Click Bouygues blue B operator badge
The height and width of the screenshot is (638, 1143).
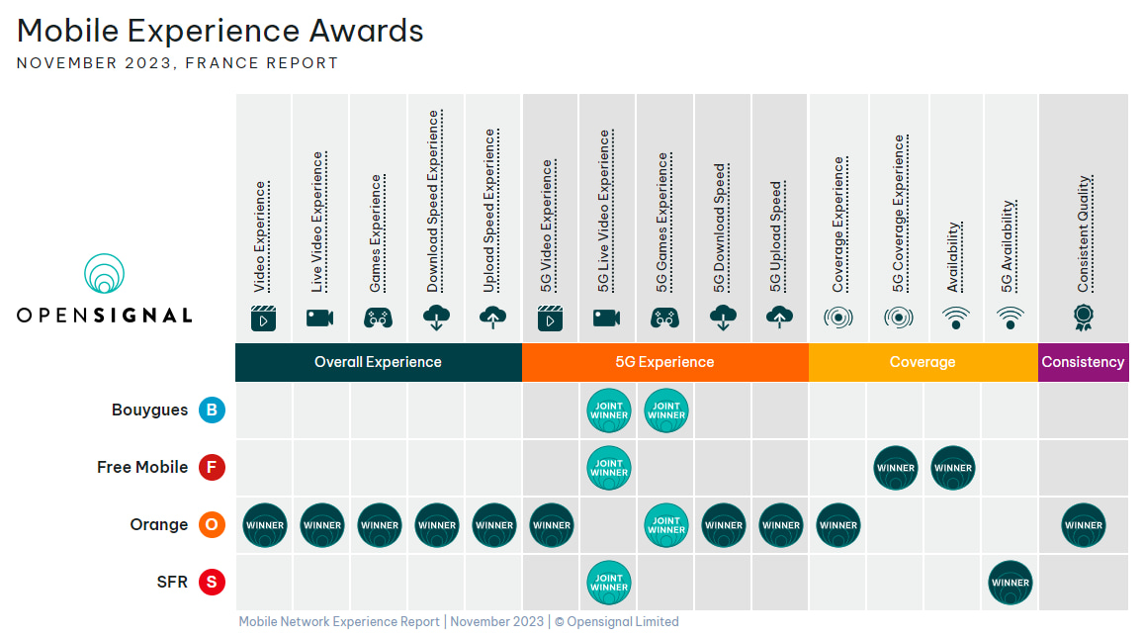click(x=212, y=410)
